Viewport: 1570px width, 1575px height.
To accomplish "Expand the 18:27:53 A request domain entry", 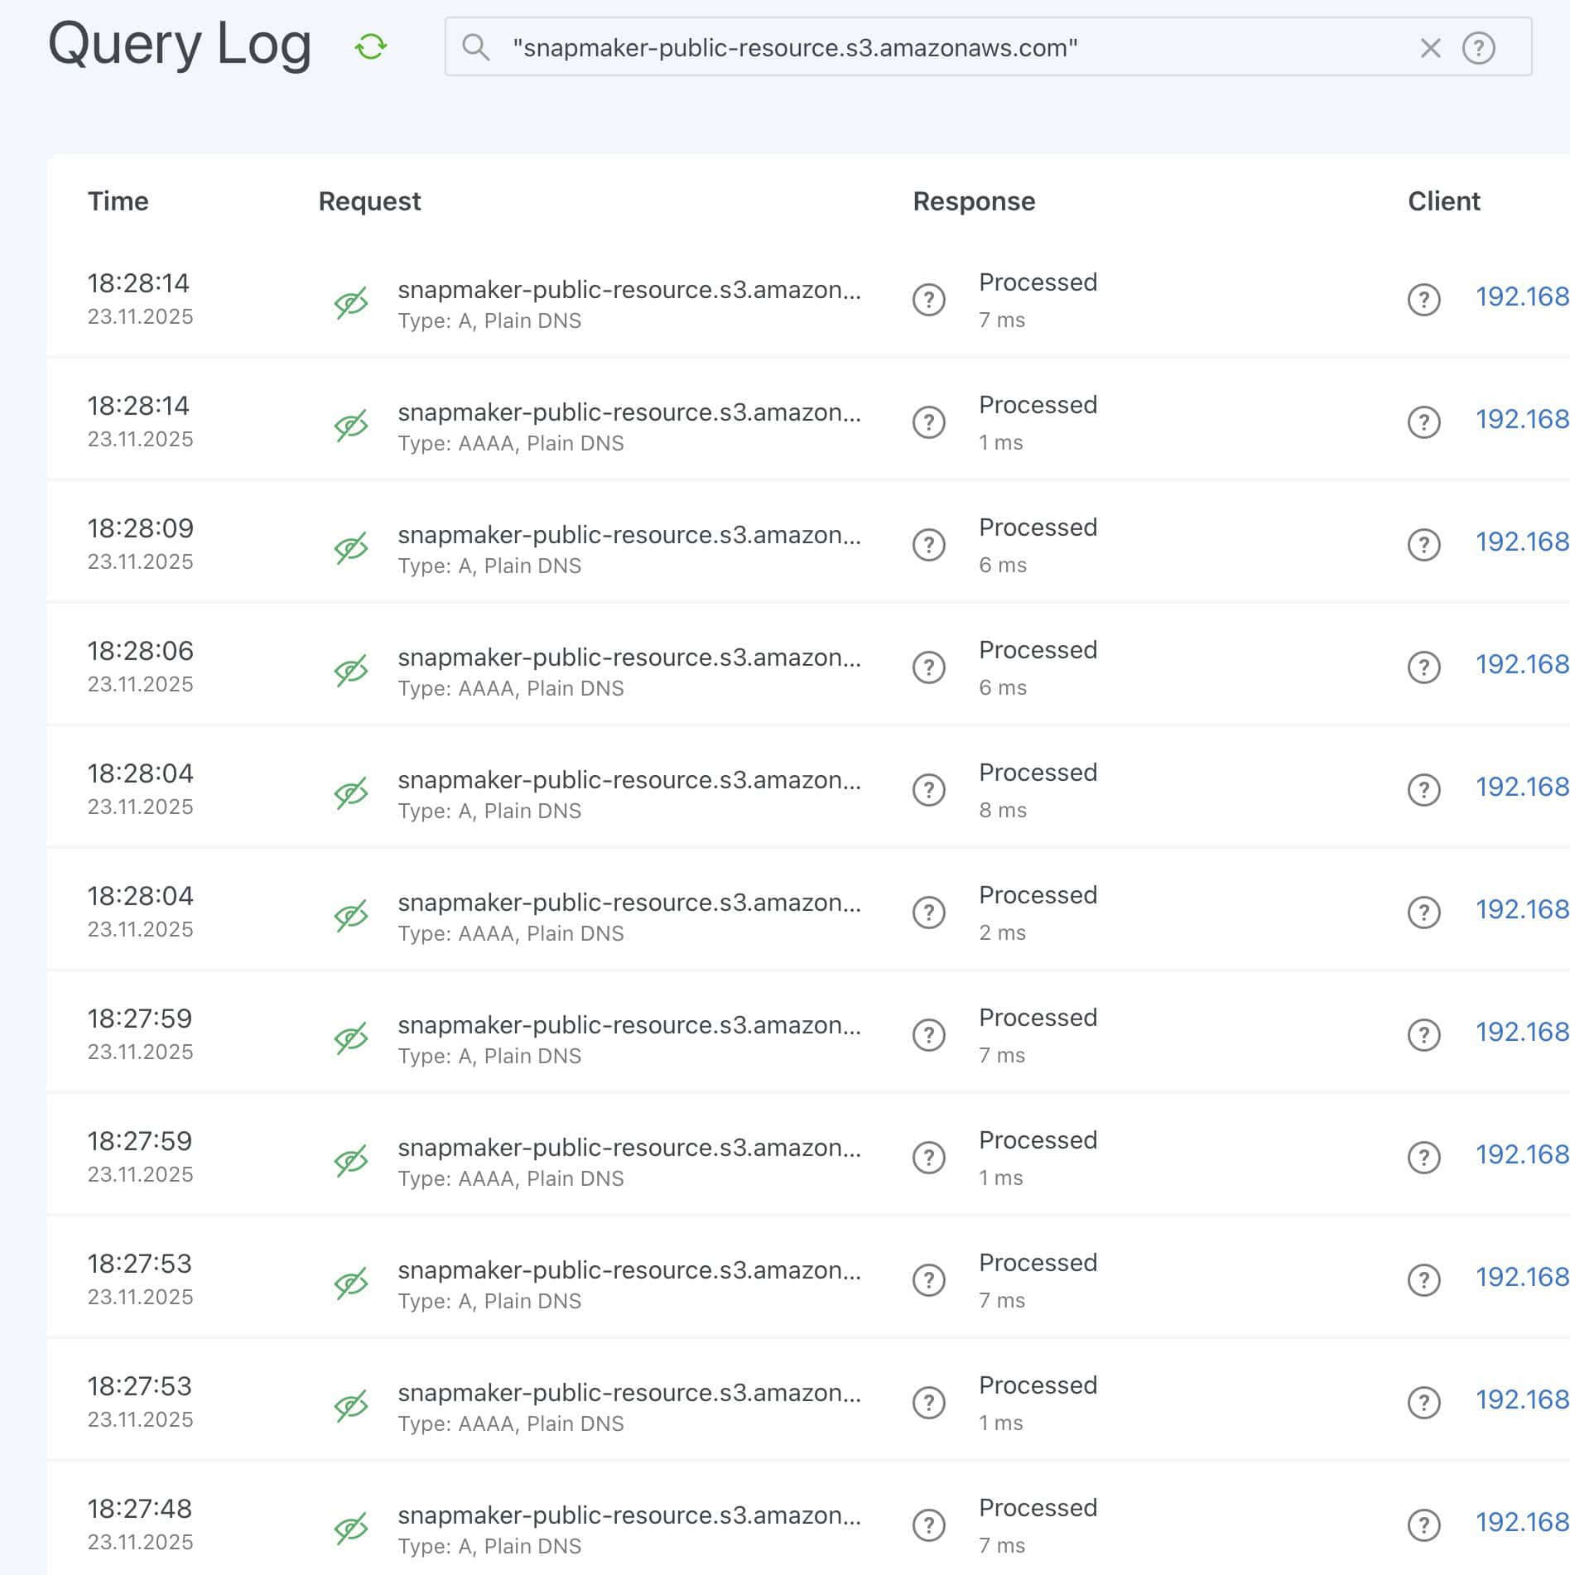I will (x=628, y=1270).
